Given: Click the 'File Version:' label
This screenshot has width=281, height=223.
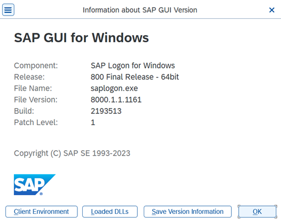Looking at the screenshot, I should (x=36, y=100).
